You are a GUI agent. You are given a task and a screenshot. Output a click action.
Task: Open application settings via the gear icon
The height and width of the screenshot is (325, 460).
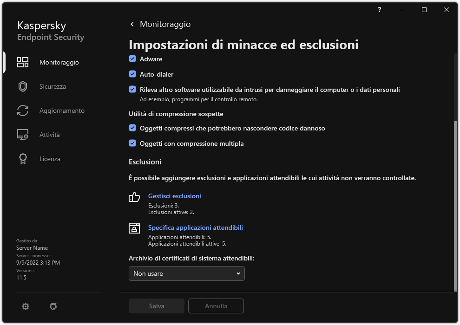point(26,306)
